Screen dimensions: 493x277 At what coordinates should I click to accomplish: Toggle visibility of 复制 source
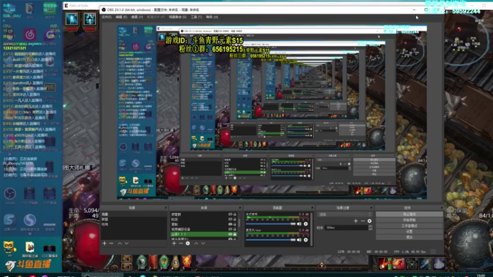[x=230, y=224]
